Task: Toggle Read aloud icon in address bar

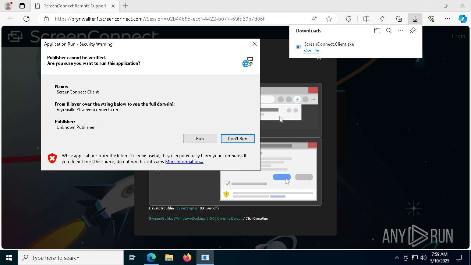Action: pos(314,19)
